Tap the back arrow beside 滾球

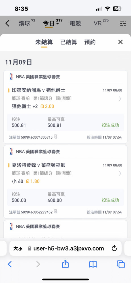(7, 23)
